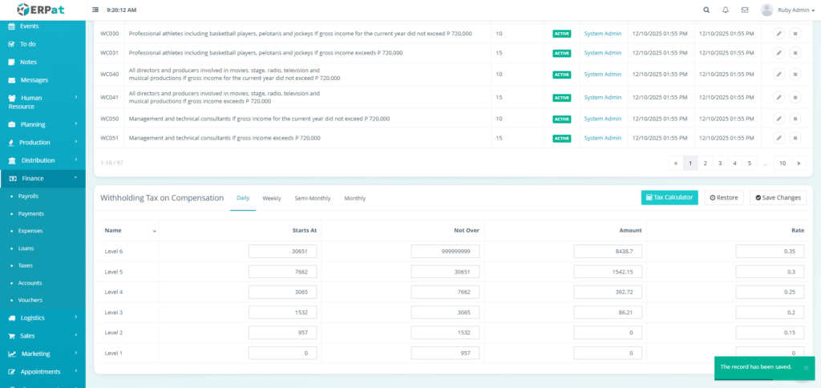
Task: Click edit pencil icon for WC030 row
Action: pyautogui.click(x=779, y=34)
